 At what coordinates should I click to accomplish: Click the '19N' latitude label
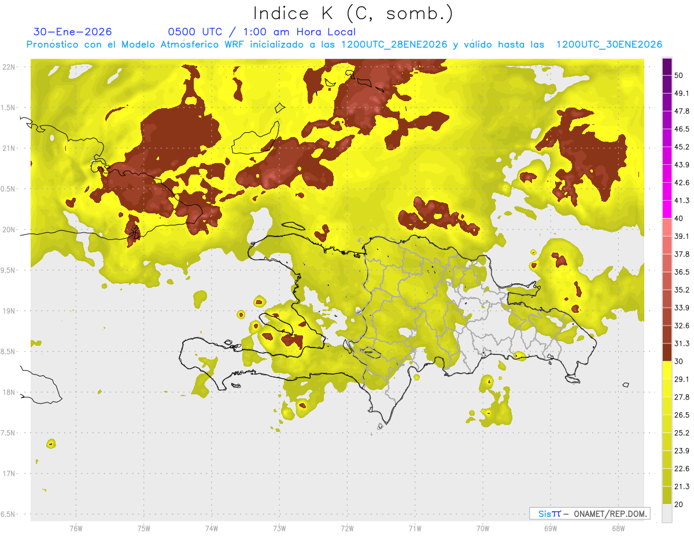(9, 310)
